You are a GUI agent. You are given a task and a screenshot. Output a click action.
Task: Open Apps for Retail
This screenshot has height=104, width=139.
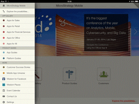pyautogui.click(x=18, y=26)
